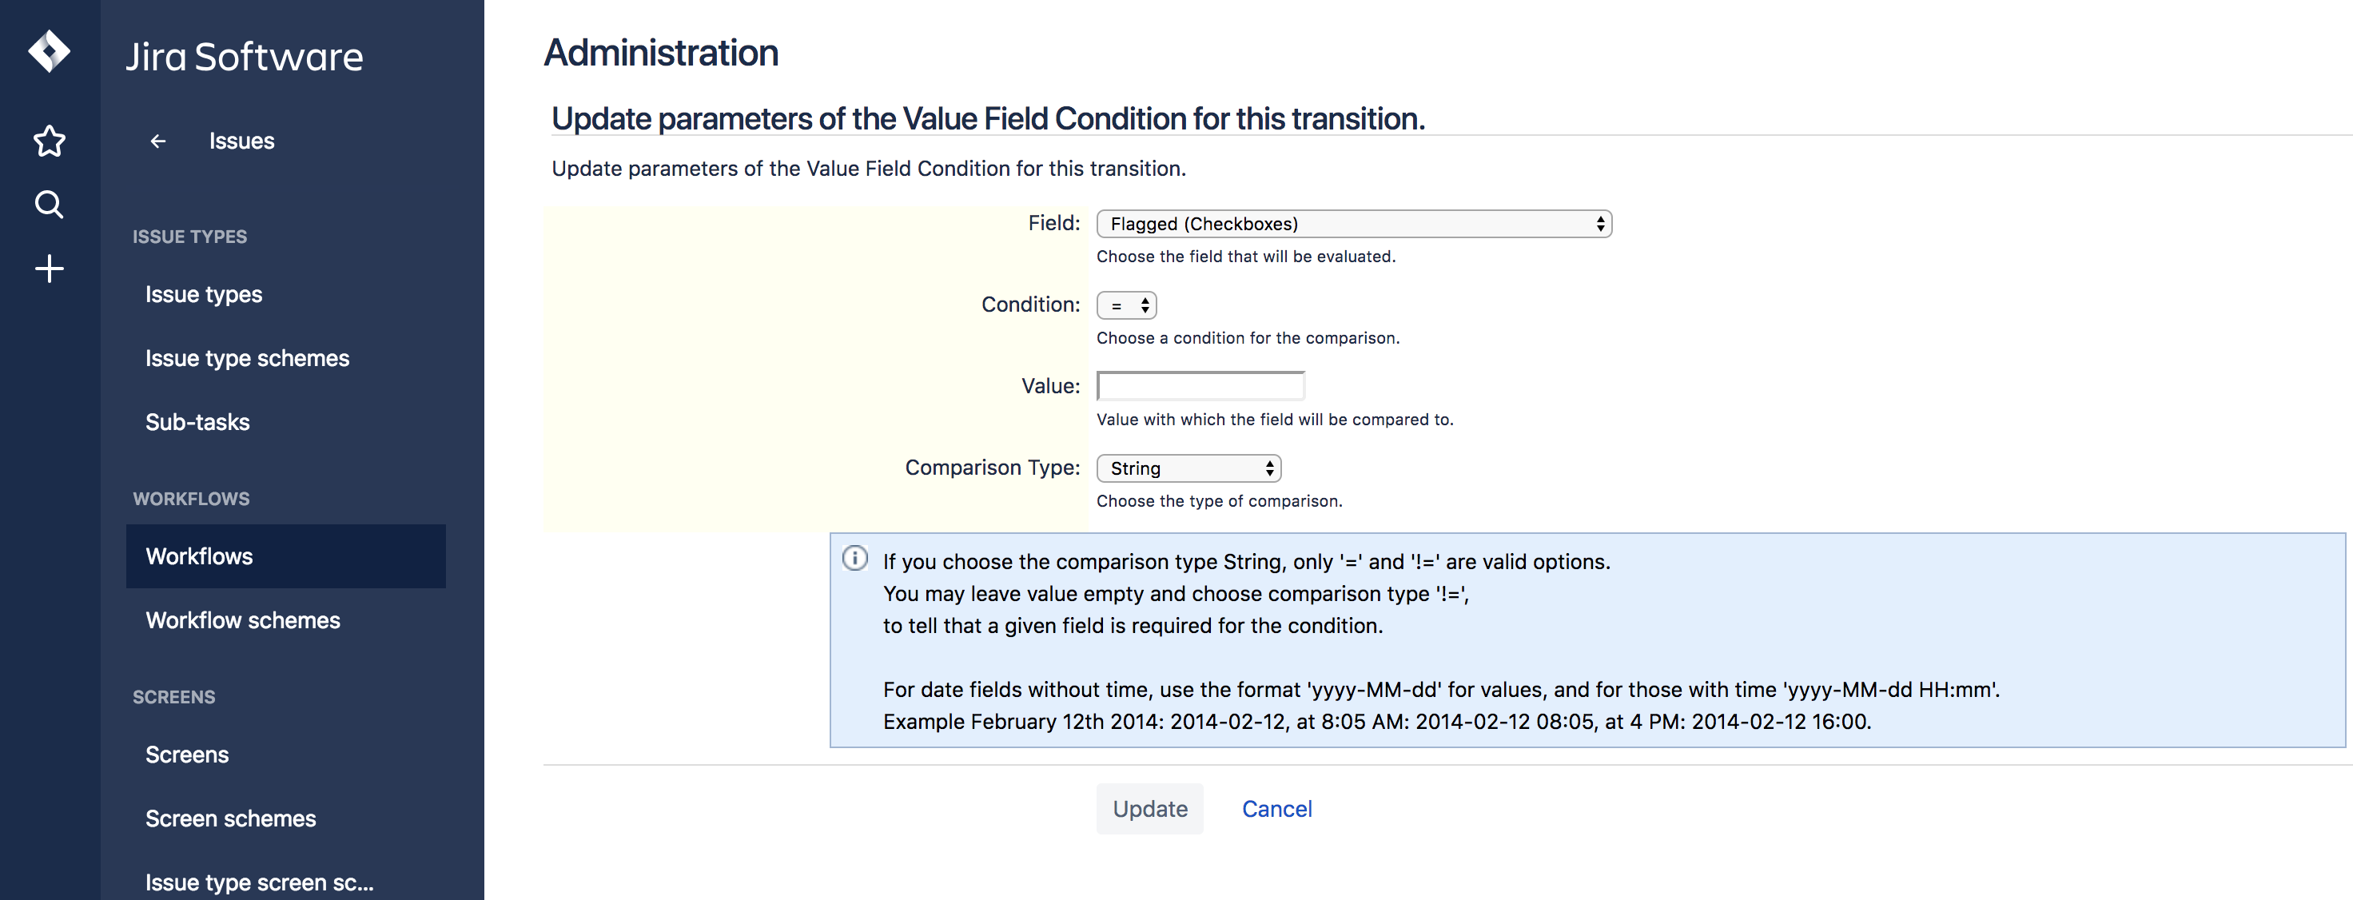Screen dimensions: 2353x900
Task: Open Issue type schemes
Action: (x=247, y=357)
